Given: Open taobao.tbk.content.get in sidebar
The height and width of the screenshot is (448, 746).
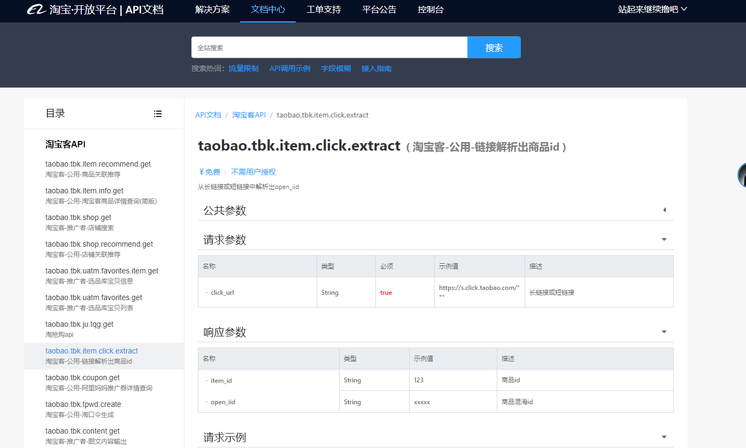Looking at the screenshot, I should [82, 431].
